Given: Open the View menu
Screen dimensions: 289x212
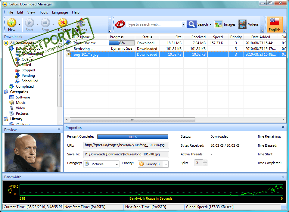Looking at the screenshot, I should pos(31,12).
